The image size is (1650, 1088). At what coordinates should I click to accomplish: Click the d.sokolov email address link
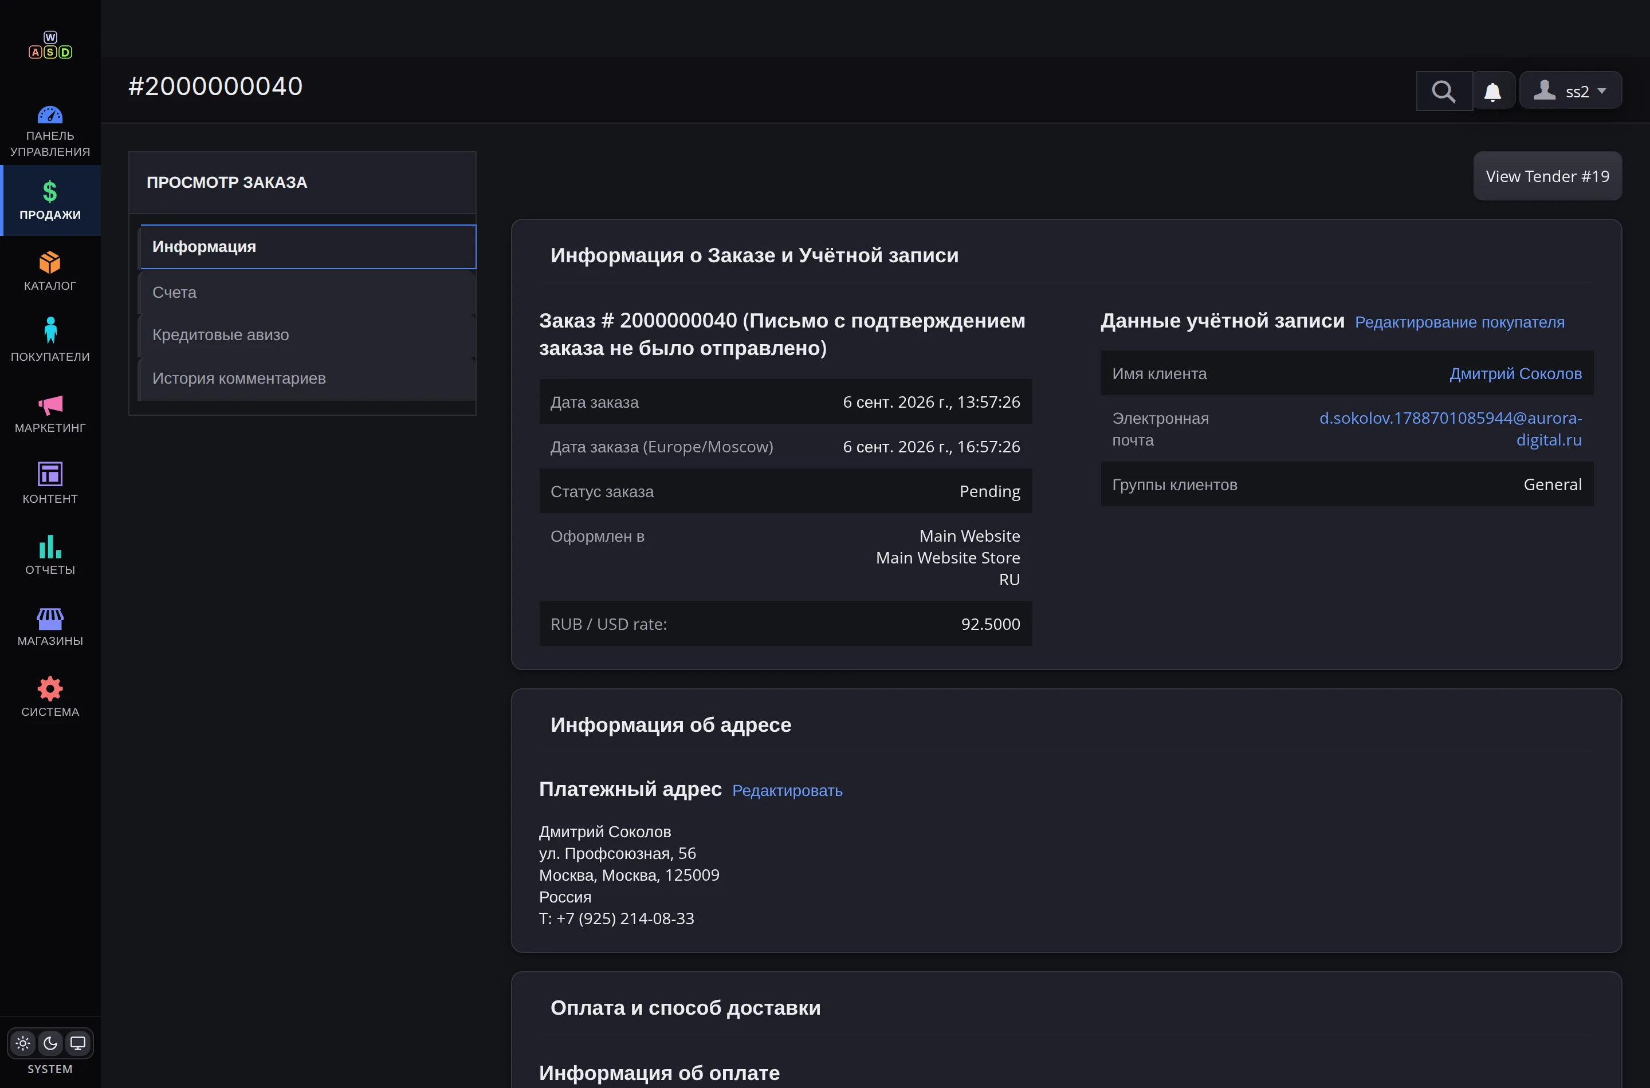1450,429
